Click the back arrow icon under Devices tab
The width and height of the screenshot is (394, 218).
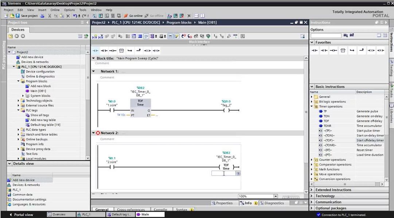pyautogui.click(x=17, y=36)
